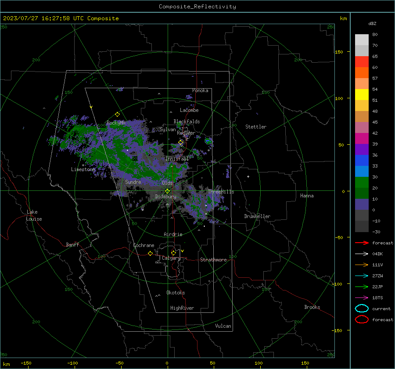395x369 pixels.
Task: Click the Brooks town label
Action: (312, 307)
